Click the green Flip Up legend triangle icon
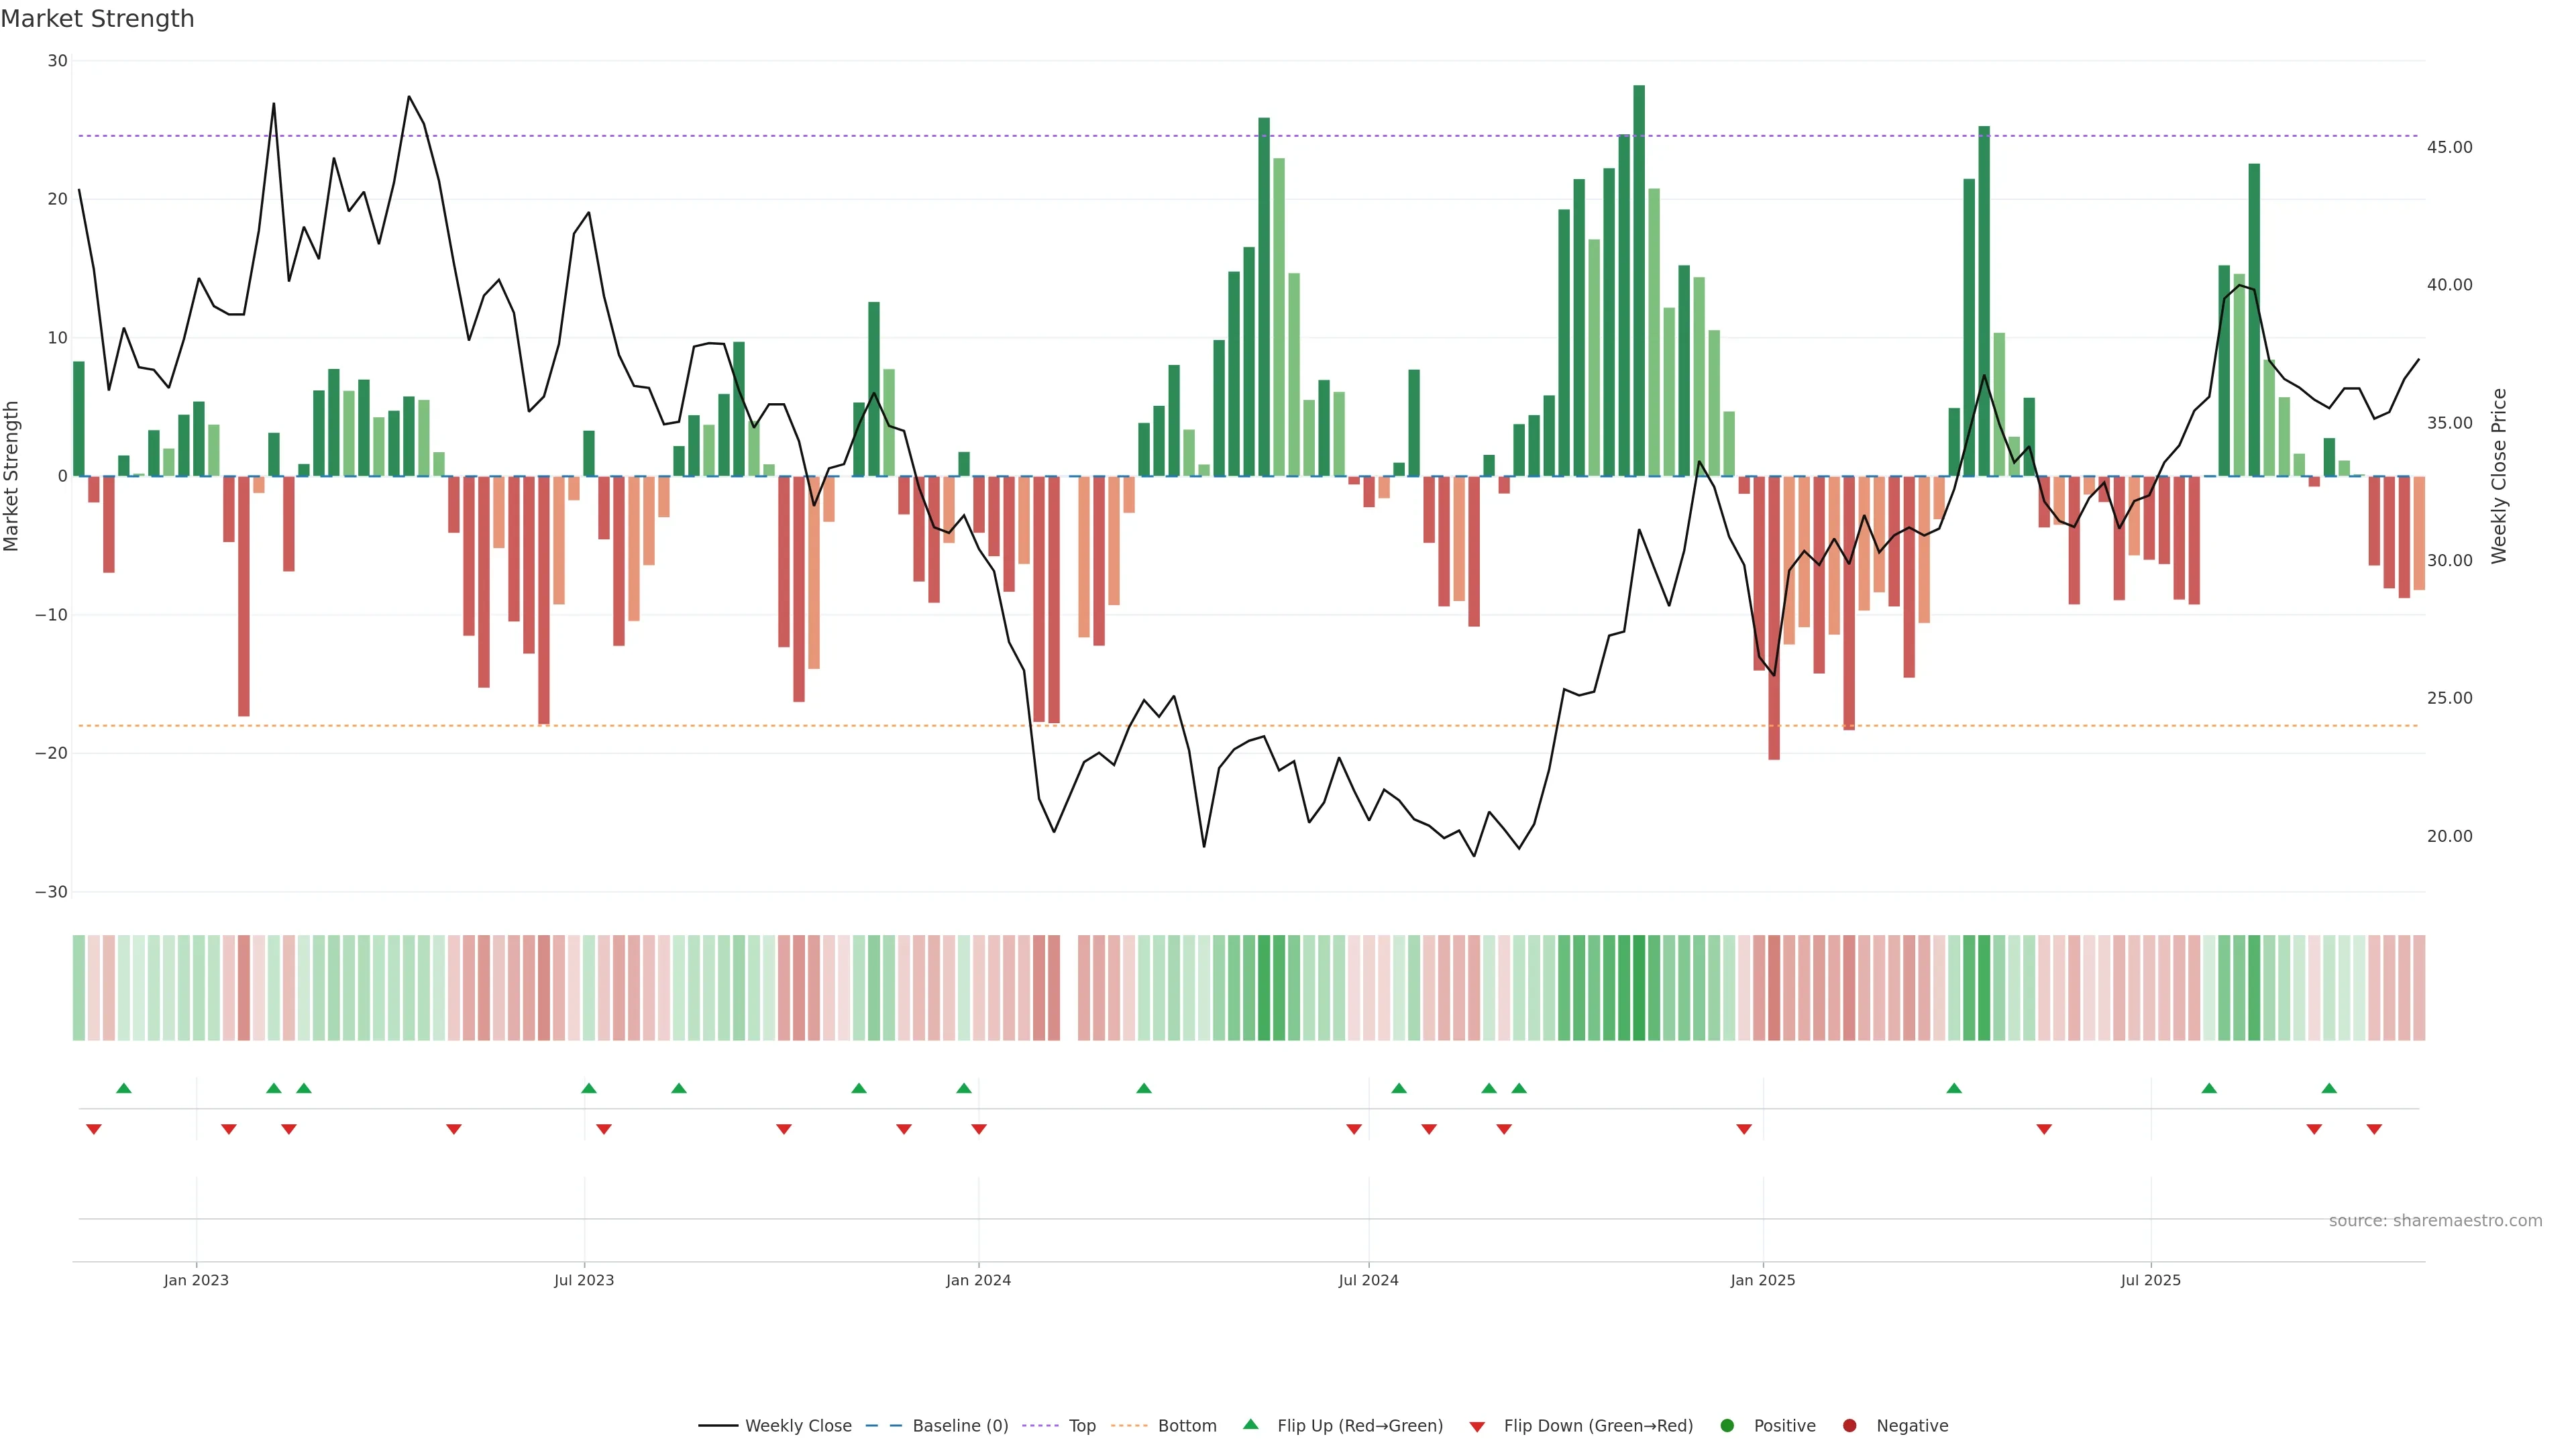 tap(1250, 1424)
